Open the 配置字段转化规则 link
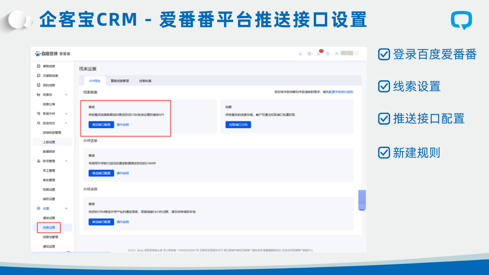The width and height of the screenshot is (489, 275). click(341, 92)
